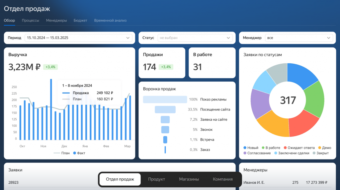340x190 pixels.
Task: Switch to Магазины in bottom navigation
Action: 189,179
